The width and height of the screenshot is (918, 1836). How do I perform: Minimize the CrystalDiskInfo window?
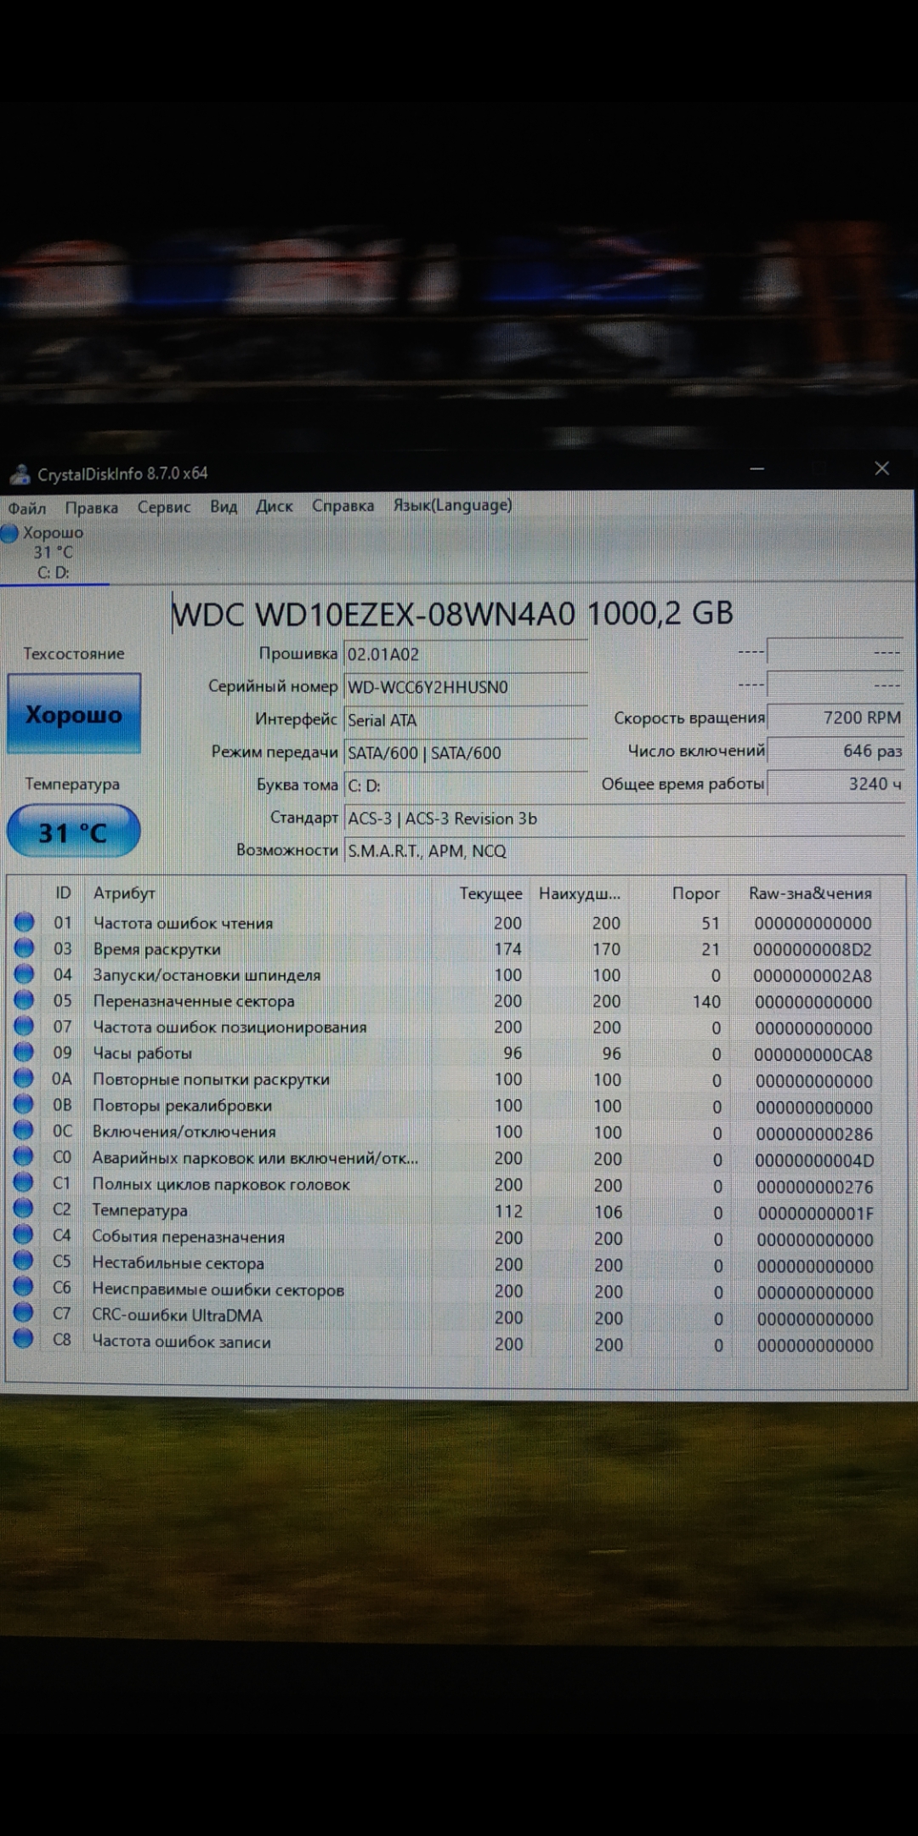[x=756, y=468]
